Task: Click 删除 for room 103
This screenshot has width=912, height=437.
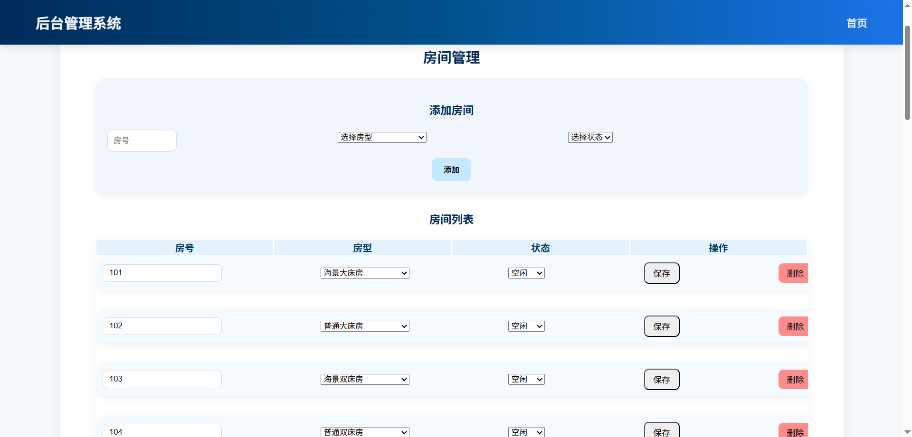Action: click(x=795, y=379)
